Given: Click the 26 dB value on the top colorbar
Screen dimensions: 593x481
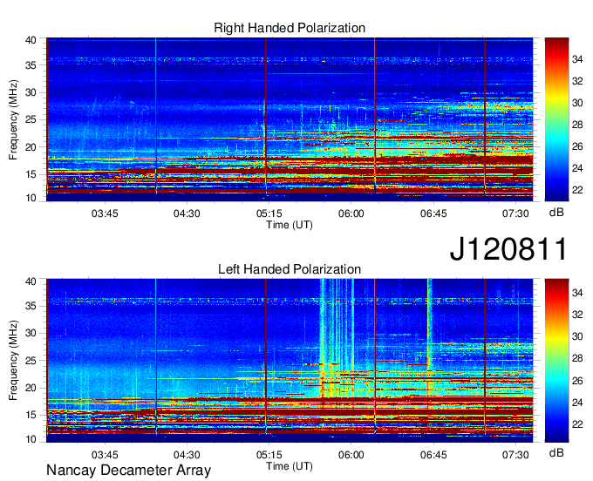Looking at the screenshot, I should [x=577, y=146].
